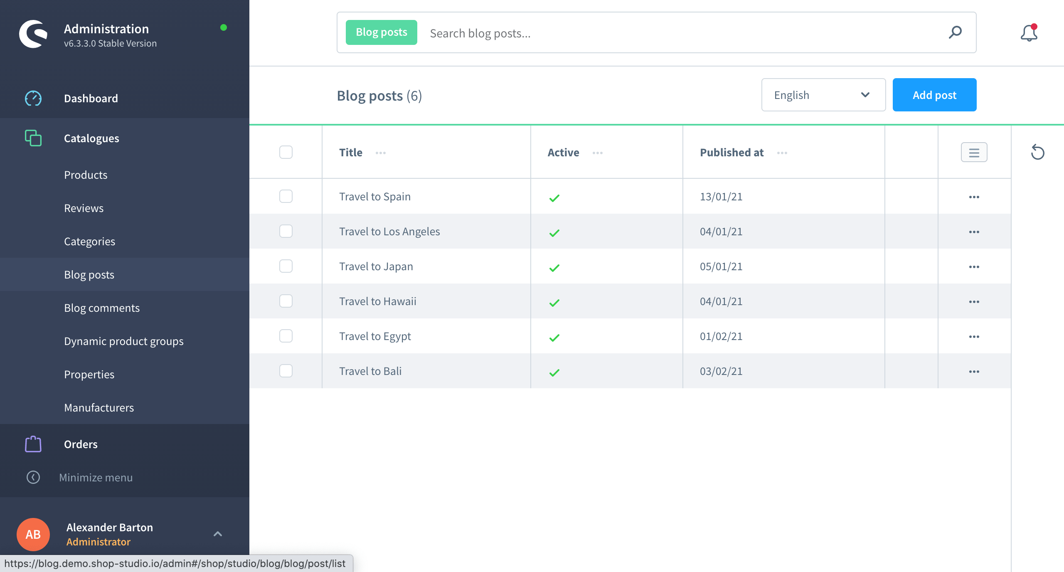Open Blog comments in the sidebar
The image size is (1064, 572).
(102, 308)
